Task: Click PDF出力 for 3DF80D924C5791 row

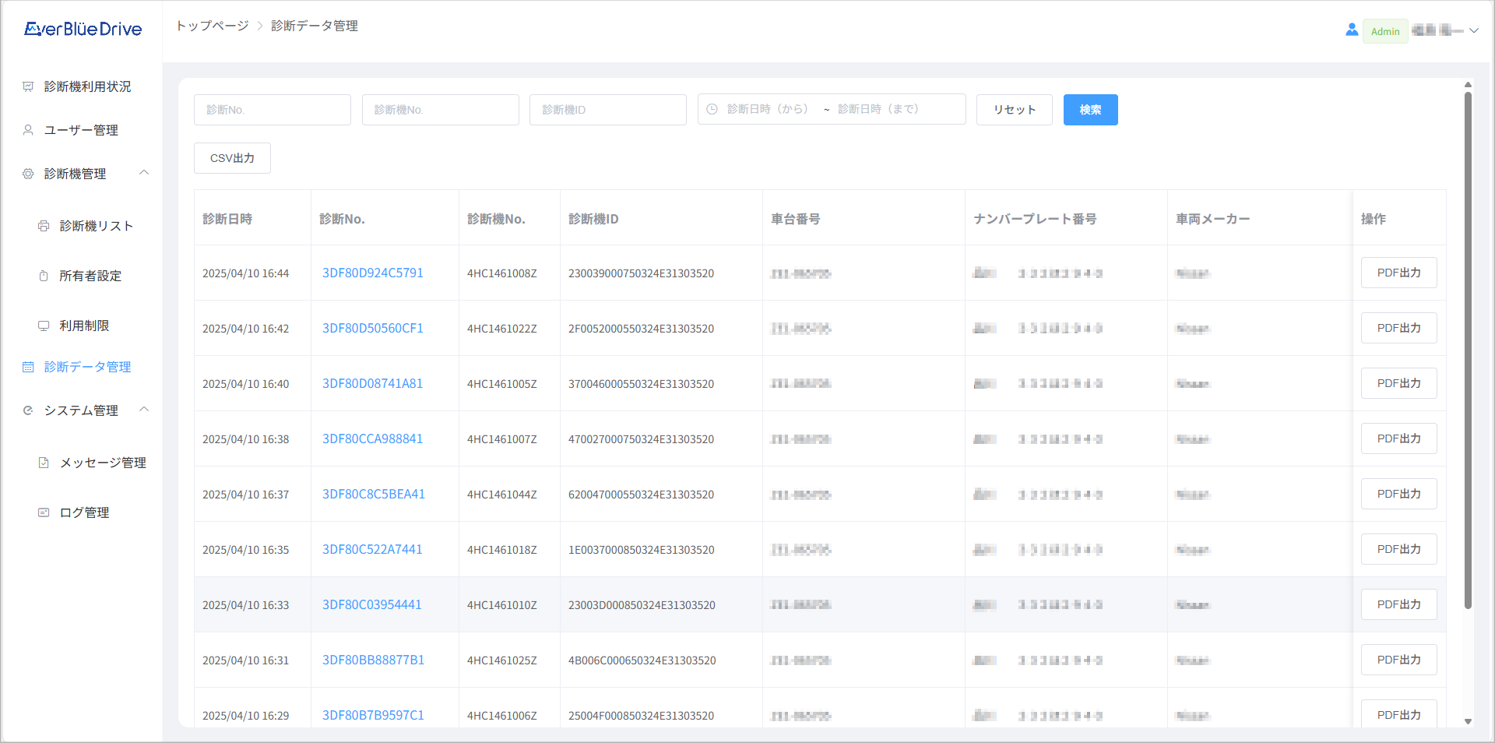Action: [1398, 273]
